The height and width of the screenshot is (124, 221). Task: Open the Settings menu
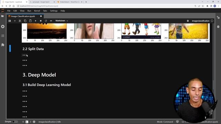pos(54,11)
